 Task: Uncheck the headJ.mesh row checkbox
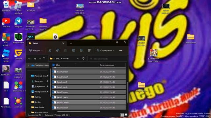pos(53,87)
